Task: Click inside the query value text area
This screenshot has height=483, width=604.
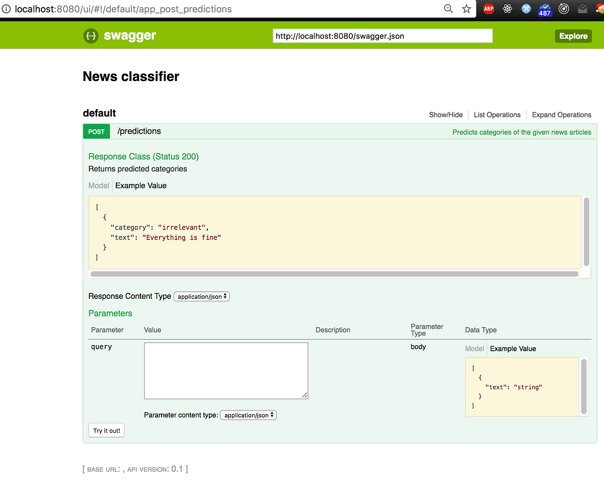Action: coord(226,371)
